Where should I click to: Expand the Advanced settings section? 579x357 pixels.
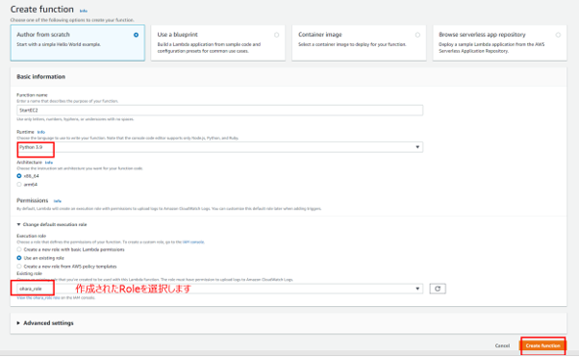click(45, 323)
